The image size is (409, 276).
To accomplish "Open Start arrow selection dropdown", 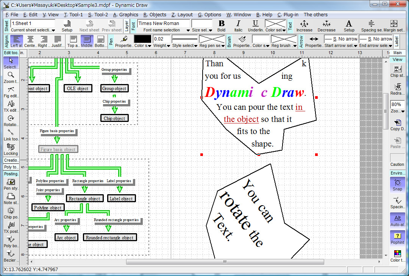I will point(355,46).
